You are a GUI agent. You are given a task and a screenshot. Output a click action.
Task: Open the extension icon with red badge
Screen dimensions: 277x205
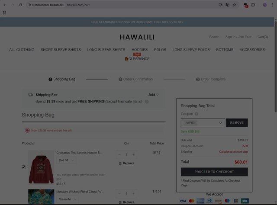pos(245,5)
